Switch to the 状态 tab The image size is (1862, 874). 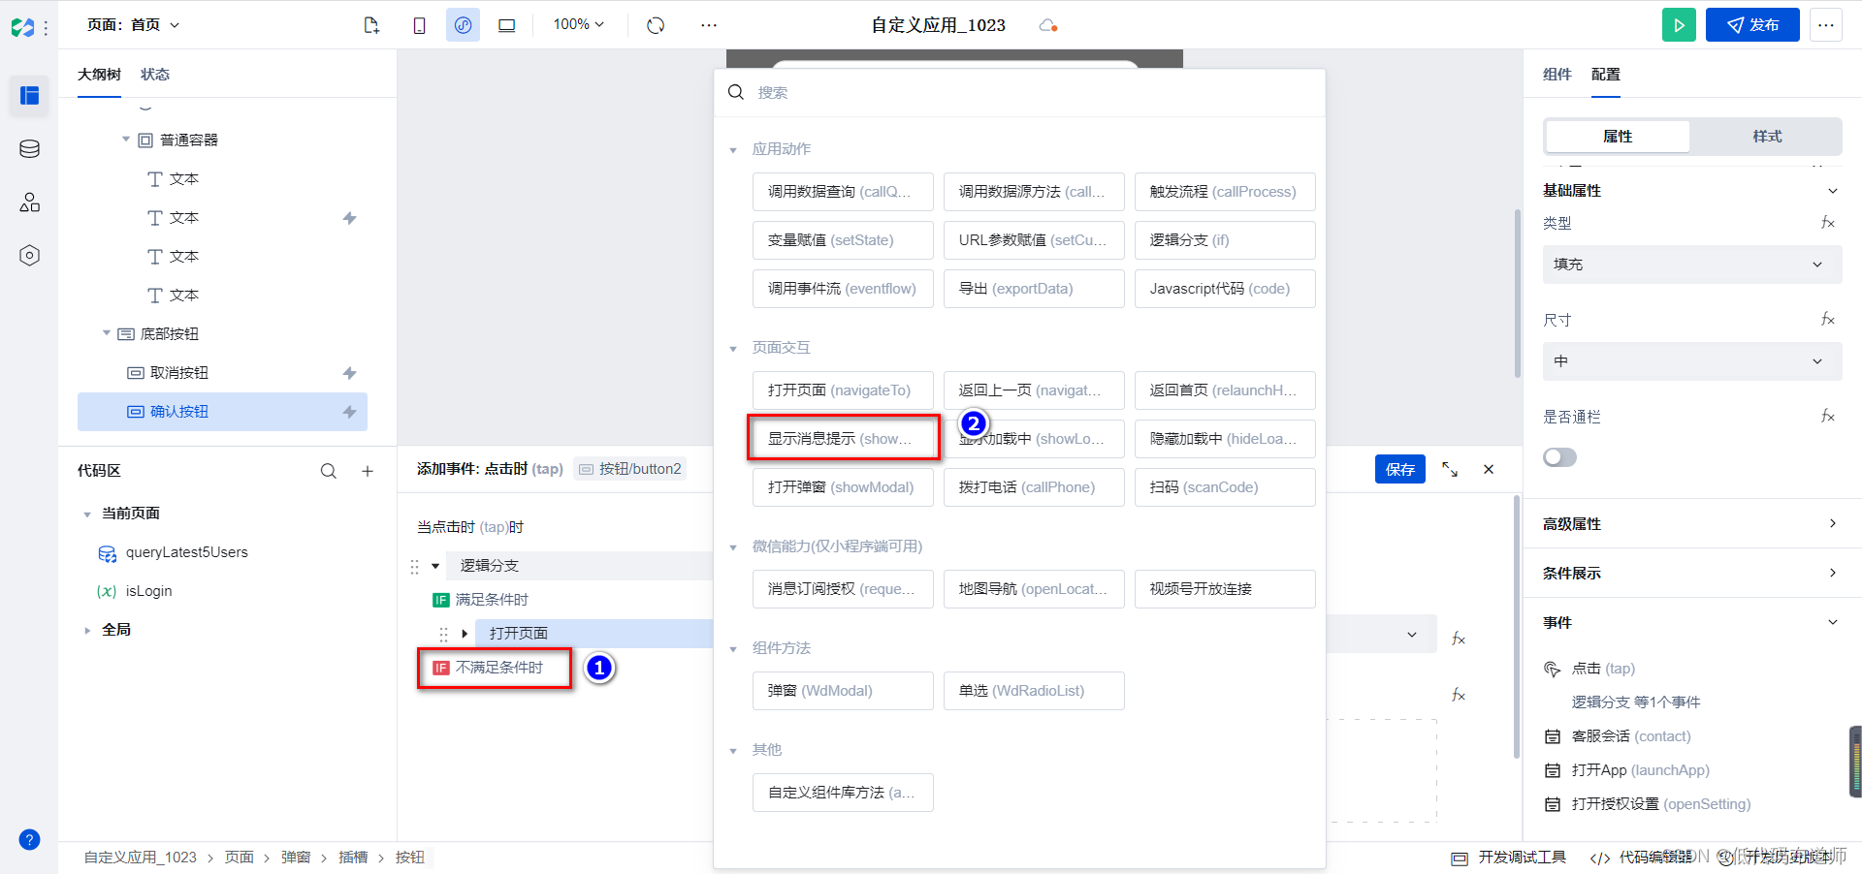[155, 75]
